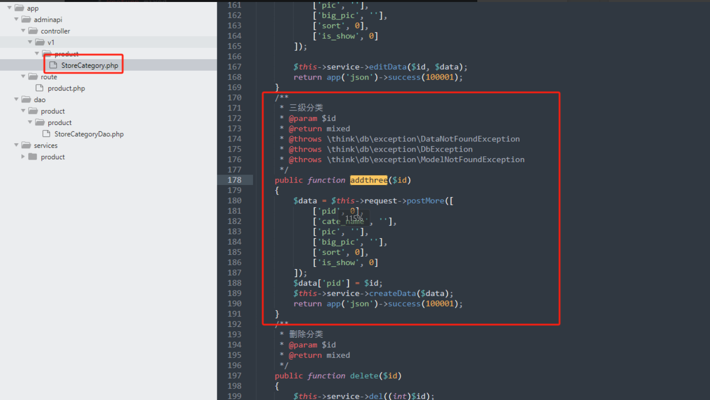Click postMore on line 180
710x400 pixels.
click(x=425, y=200)
